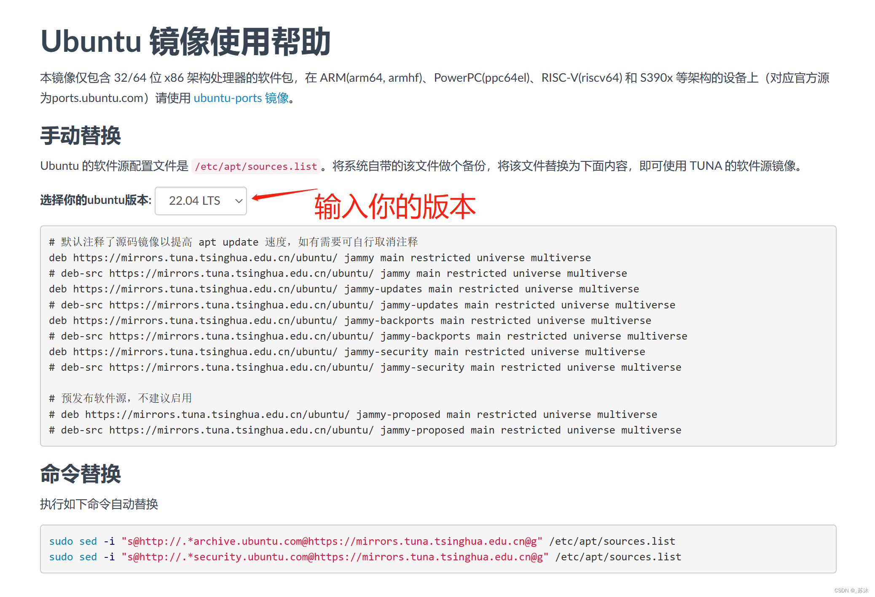Screen dimensions: 875x597
Task: Click the dropdown chevron arrow beside 22.04 LTS
Action: (239, 201)
